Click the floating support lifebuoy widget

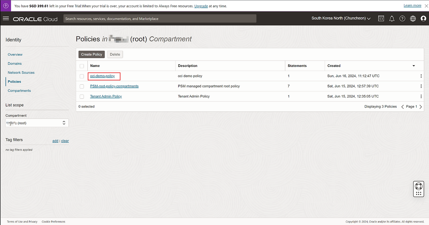[418, 186]
